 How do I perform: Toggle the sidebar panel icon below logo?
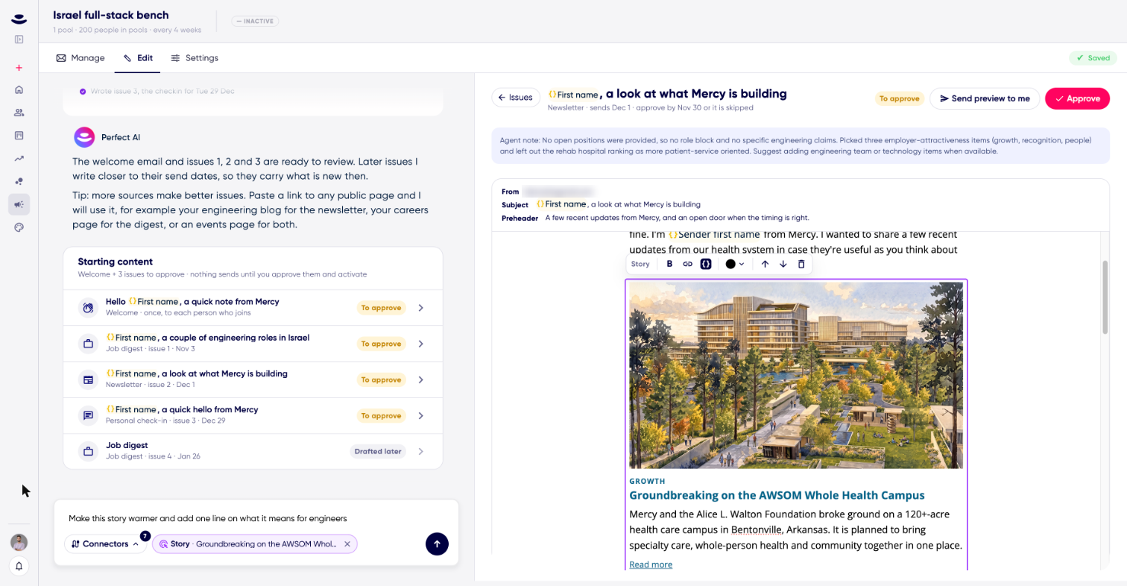click(x=19, y=40)
